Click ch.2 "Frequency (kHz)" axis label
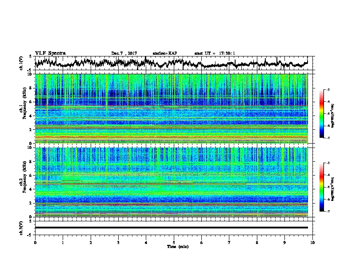The height and width of the screenshot is (272, 352). [25, 177]
